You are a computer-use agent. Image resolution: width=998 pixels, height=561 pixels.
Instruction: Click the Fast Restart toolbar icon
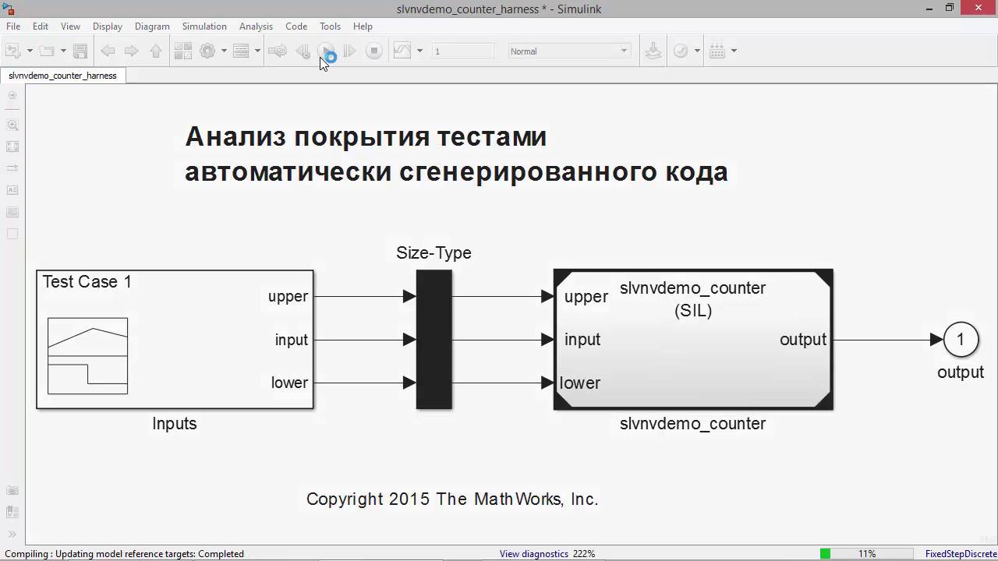[278, 51]
